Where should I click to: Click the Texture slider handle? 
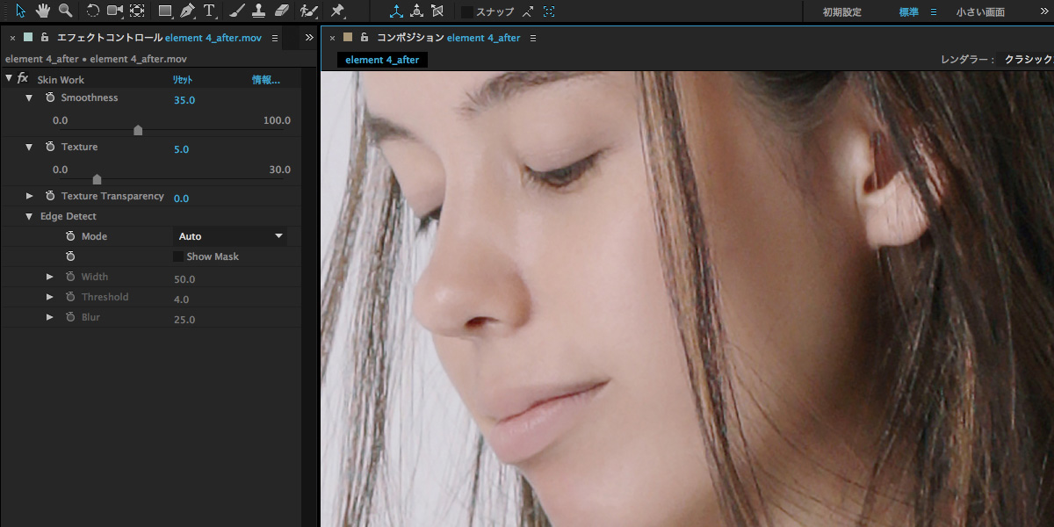97,179
